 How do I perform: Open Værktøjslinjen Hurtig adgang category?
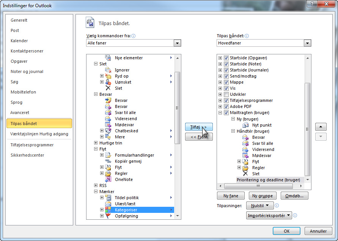coord(39,134)
